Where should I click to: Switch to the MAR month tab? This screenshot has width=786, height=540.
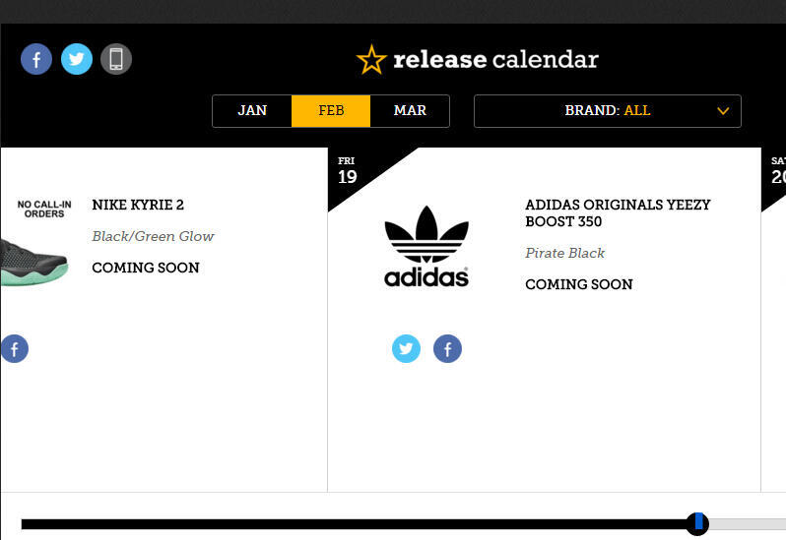(x=410, y=110)
